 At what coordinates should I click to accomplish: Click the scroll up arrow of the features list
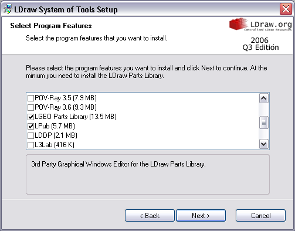pyautogui.click(x=264, y=98)
